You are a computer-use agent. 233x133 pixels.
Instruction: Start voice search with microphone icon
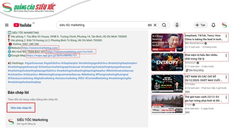177,25
